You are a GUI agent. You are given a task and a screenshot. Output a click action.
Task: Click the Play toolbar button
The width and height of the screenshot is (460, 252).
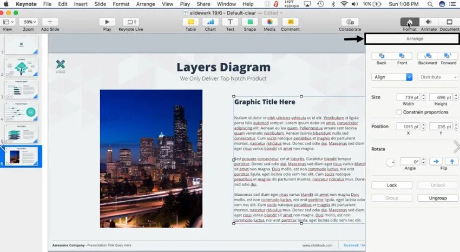pyautogui.click(x=107, y=22)
